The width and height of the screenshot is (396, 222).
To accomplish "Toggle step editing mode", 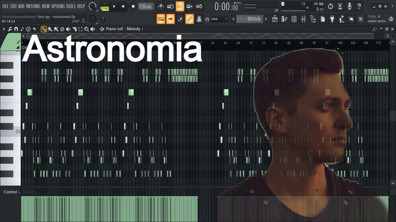I will [180, 19].
